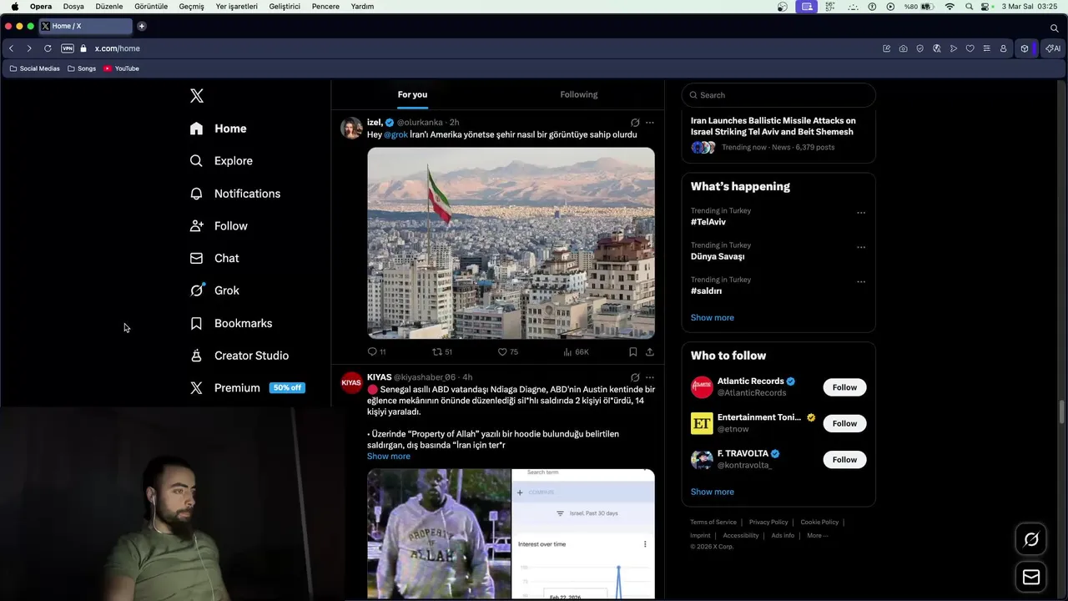Expand KIYAS tweet with Show more
1068x601 pixels.
point(389,457)
